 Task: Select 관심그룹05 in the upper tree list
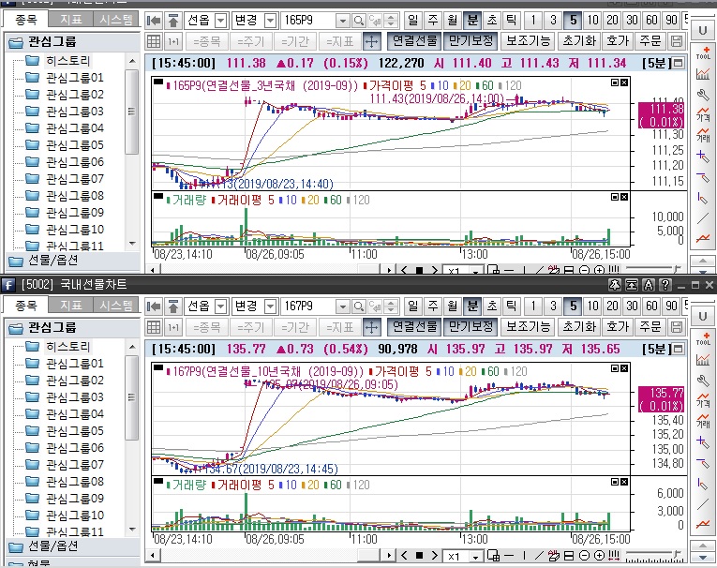pos(75,145)
